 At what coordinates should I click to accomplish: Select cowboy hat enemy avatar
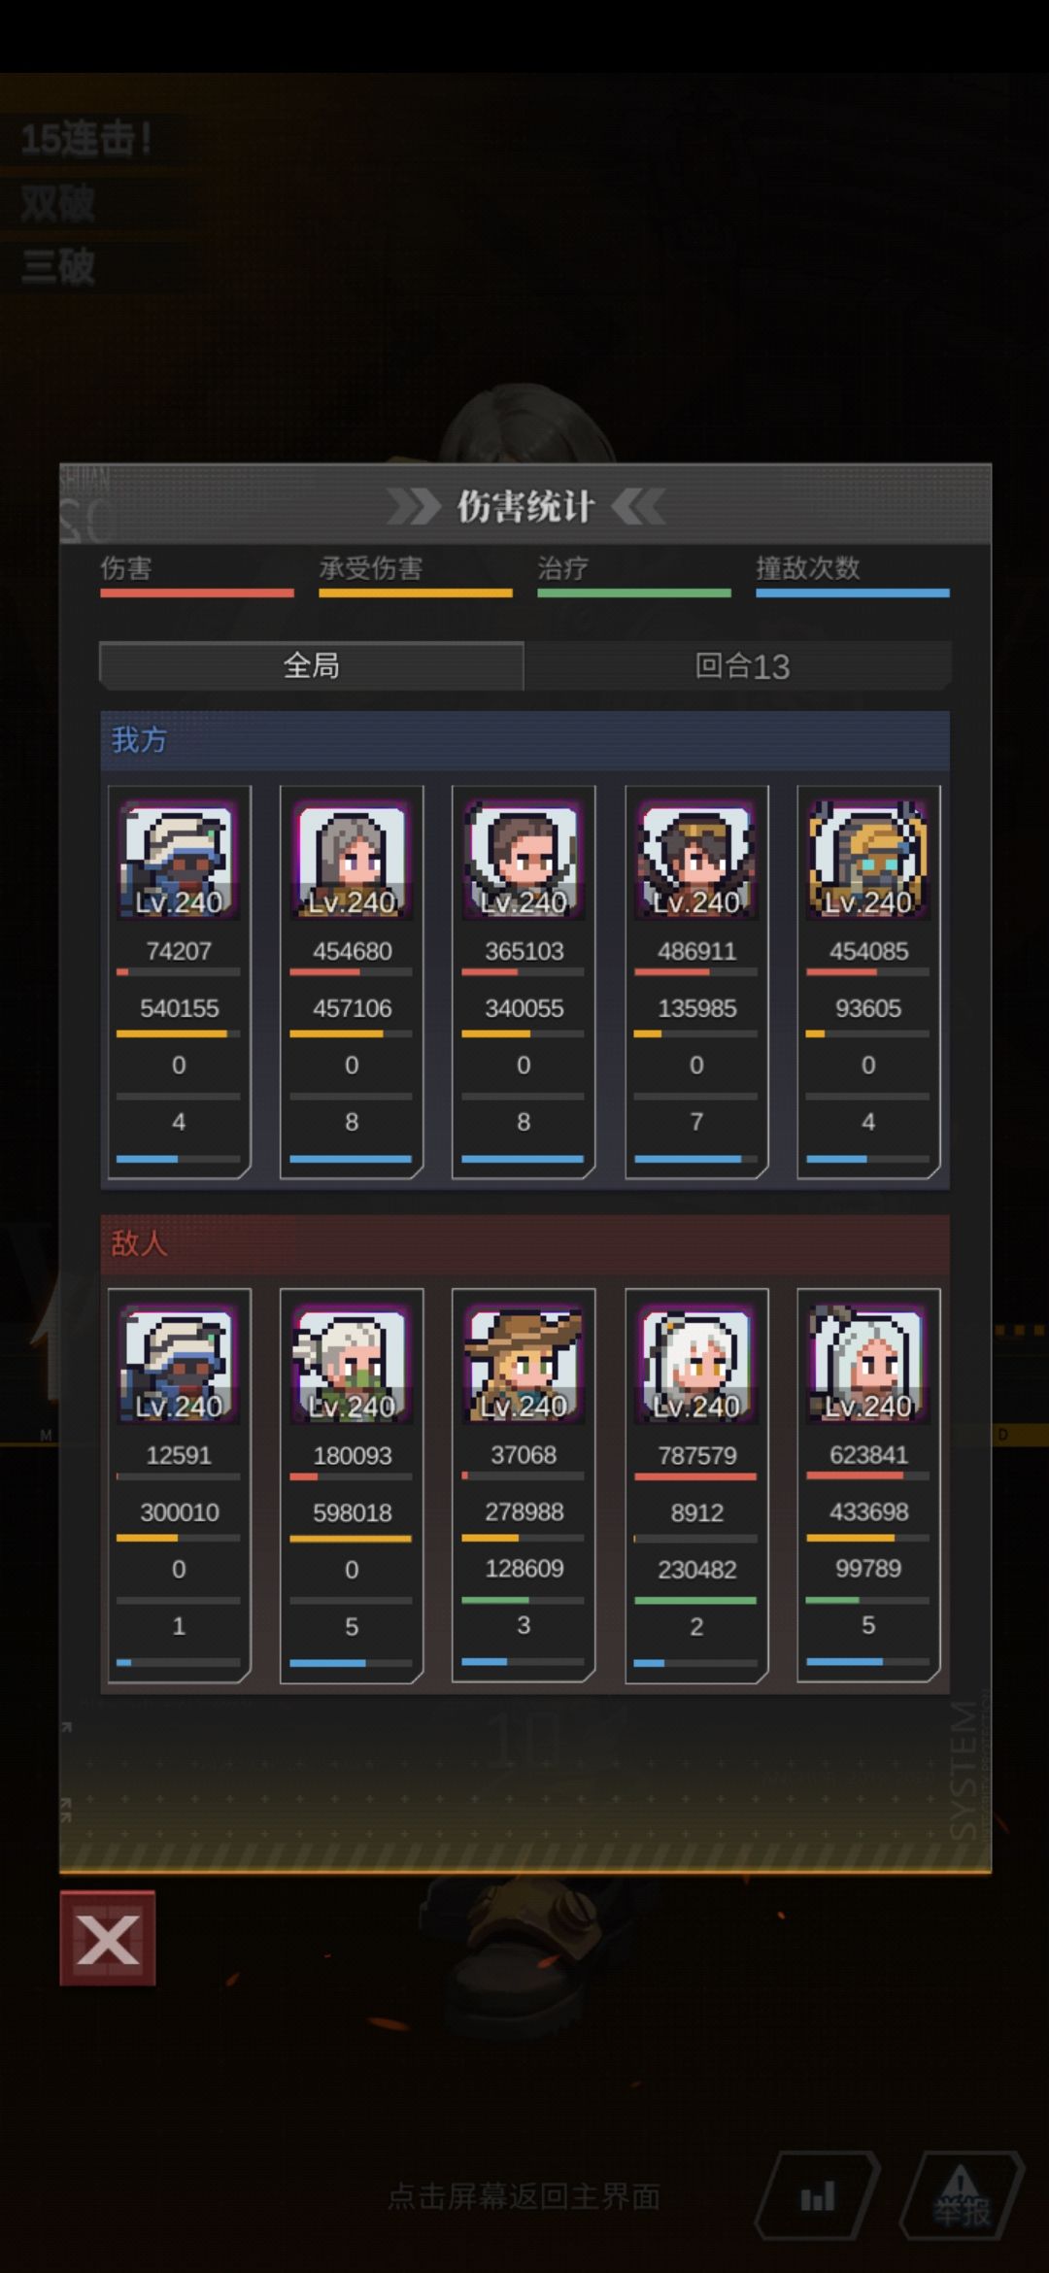524,1364
